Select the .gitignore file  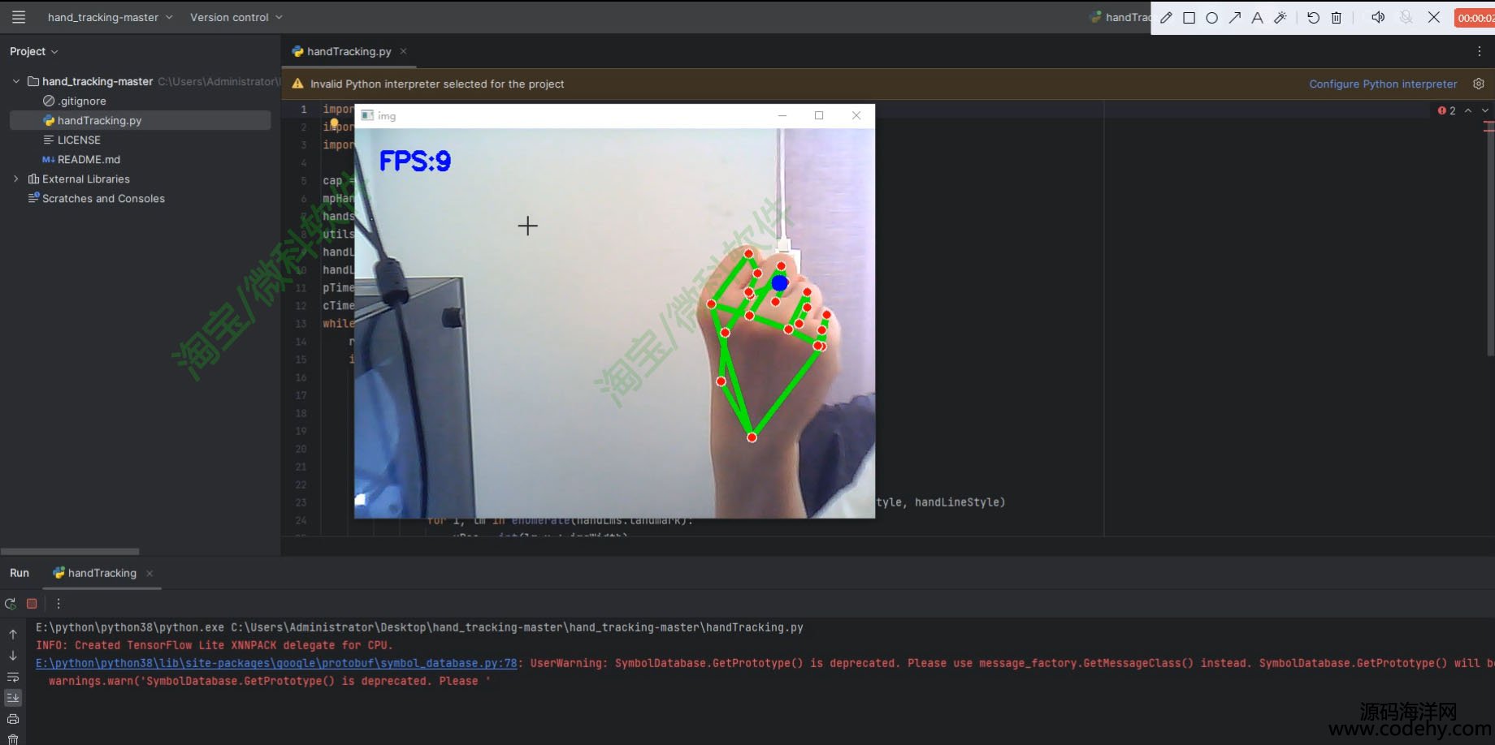pyautogui.click(x=82, y=101)
